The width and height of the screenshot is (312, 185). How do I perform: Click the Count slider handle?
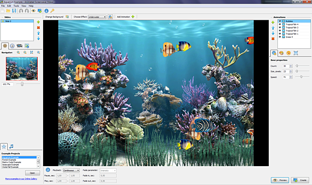(297, 66)
